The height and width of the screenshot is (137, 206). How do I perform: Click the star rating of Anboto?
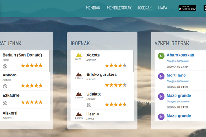click(32, 85)
